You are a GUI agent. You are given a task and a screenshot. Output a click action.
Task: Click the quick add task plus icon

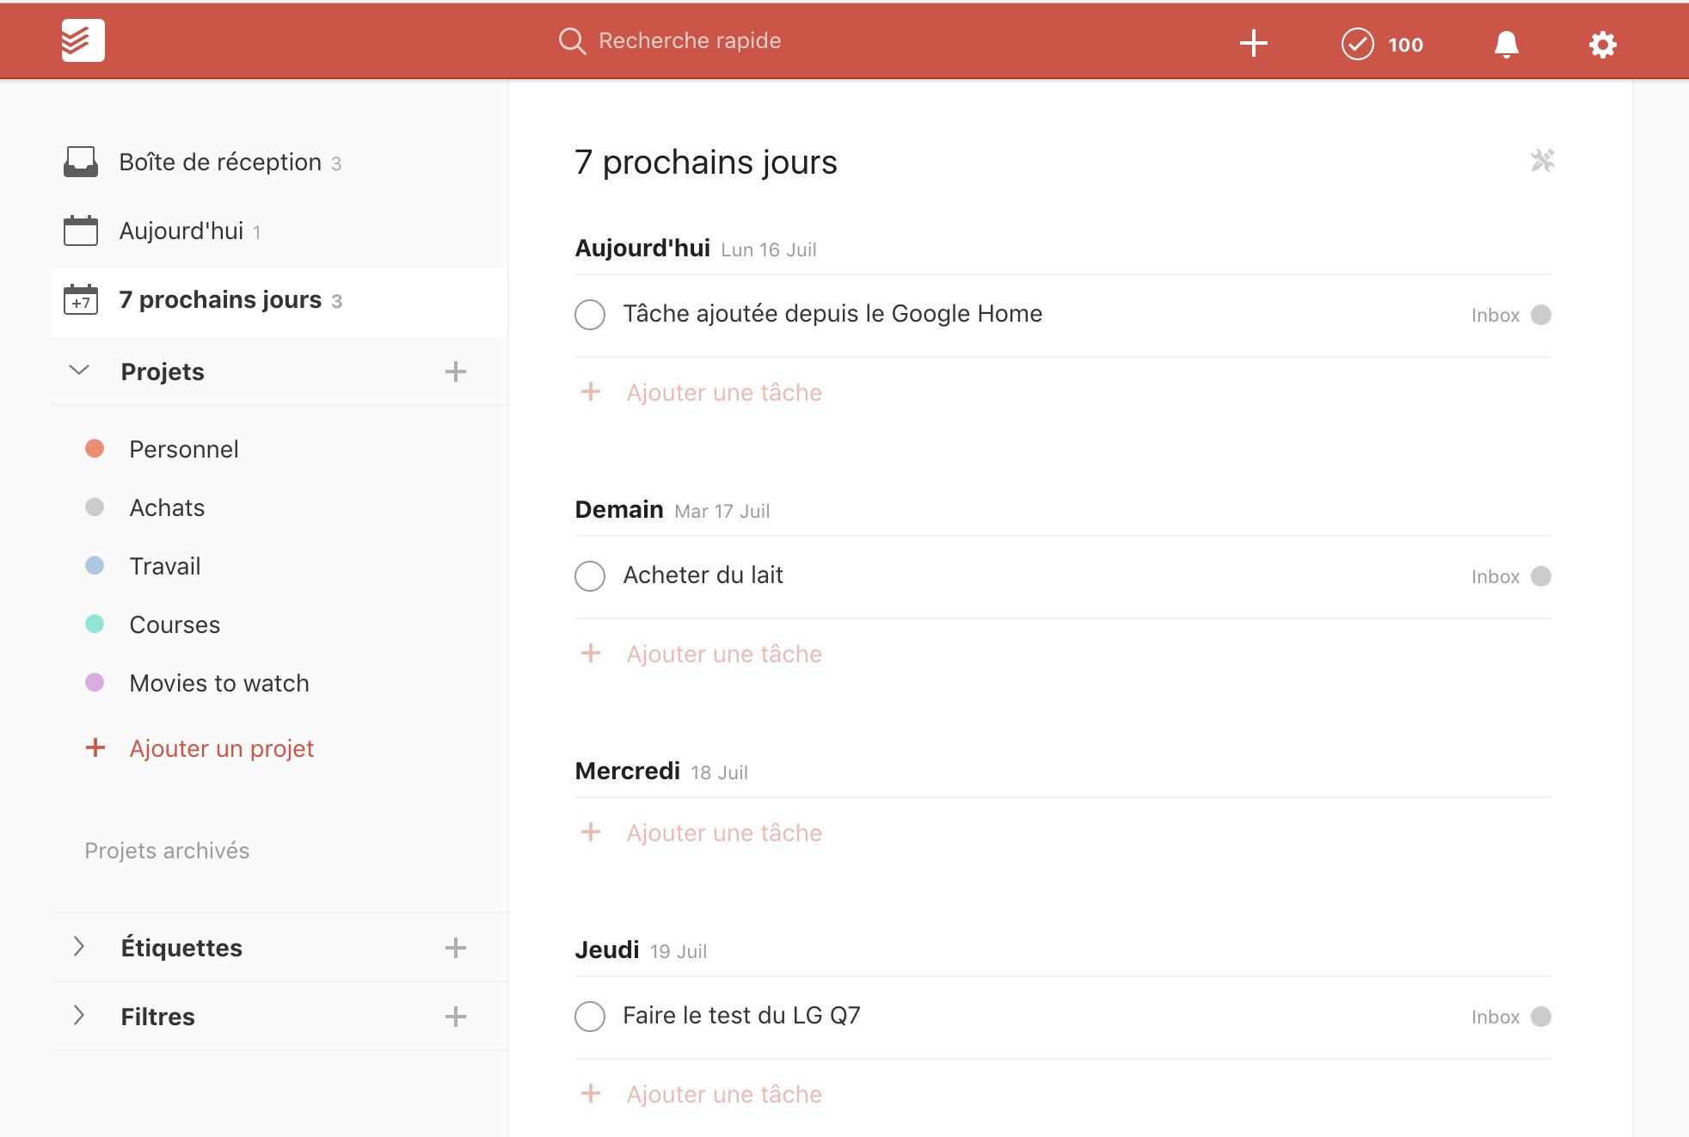coord(1253,43)
